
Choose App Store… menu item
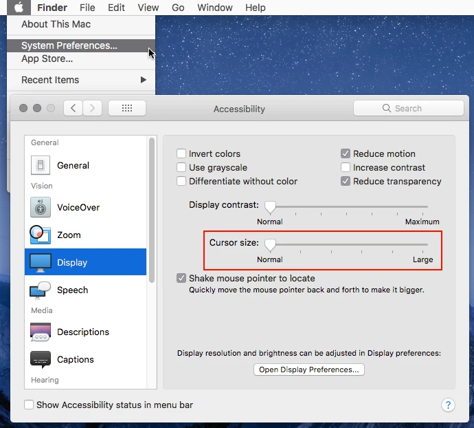pos(81,58)
